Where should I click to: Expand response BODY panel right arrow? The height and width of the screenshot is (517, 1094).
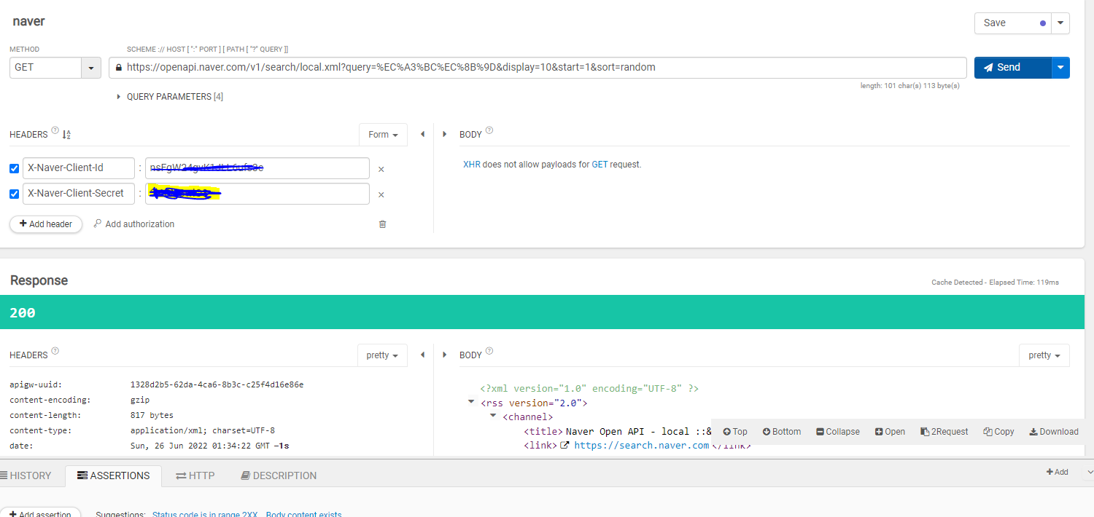pyautogui.click(x=445, y=355)
